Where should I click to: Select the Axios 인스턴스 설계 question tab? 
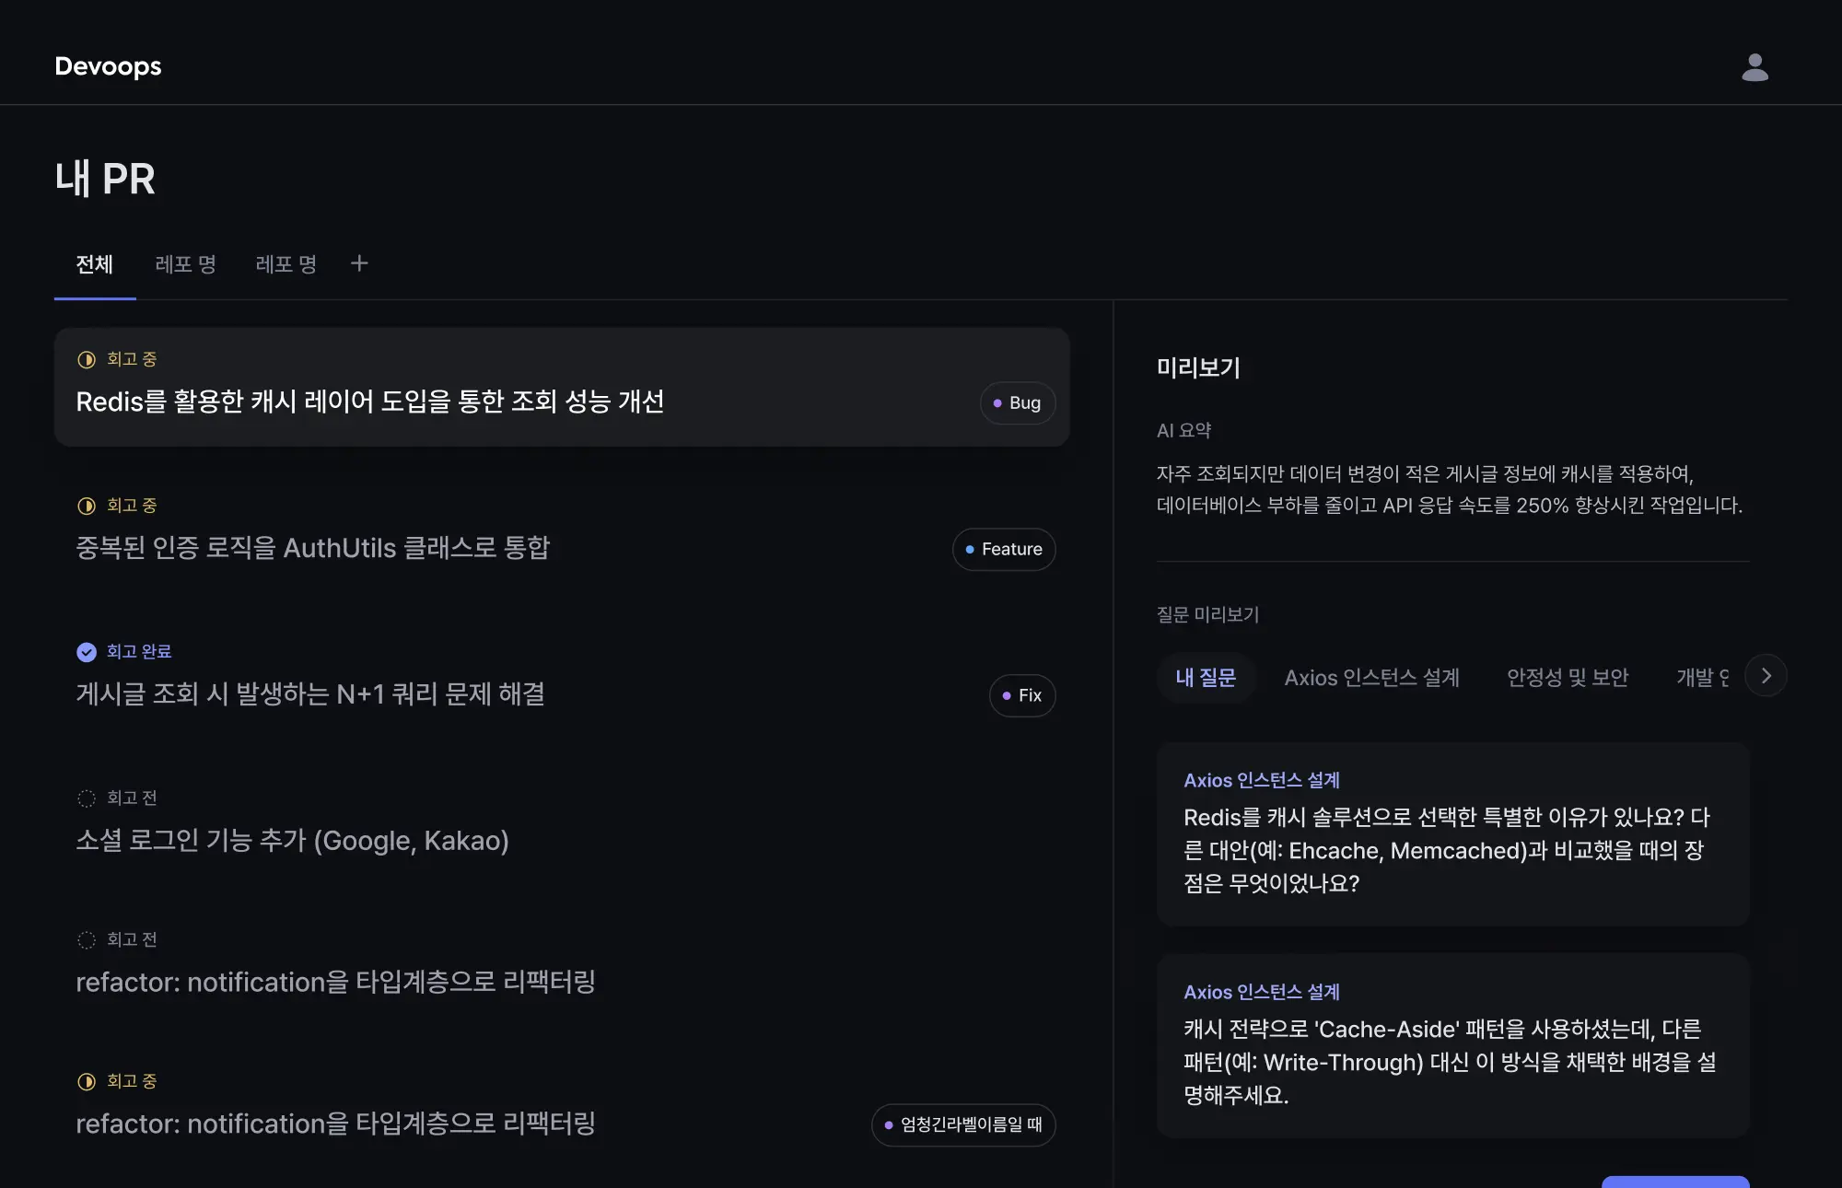point(1371,678)
